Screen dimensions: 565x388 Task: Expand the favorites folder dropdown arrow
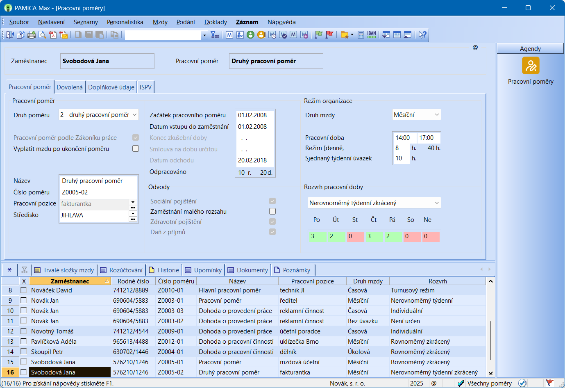[352, 35]
